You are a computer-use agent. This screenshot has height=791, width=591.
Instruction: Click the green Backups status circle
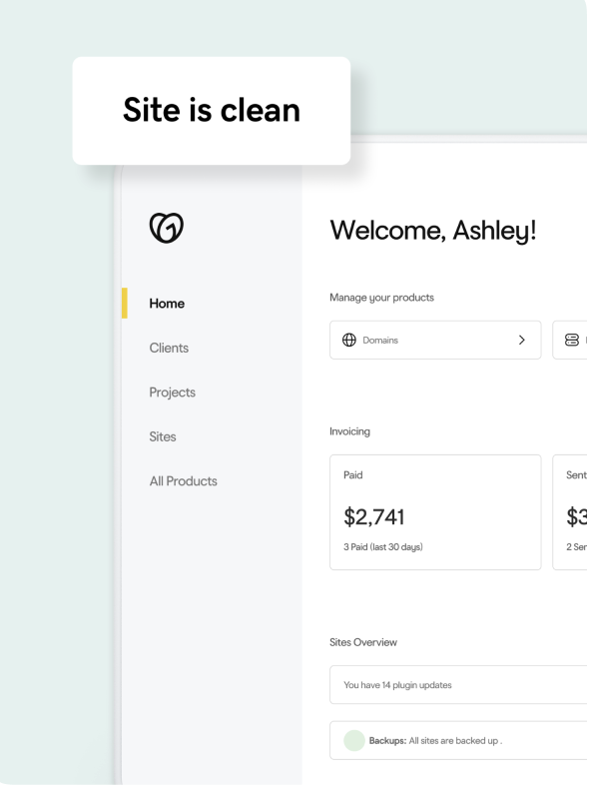(x=354, y=740)
